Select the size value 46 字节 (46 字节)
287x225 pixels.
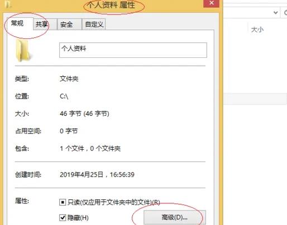click(x=84, y=114)
